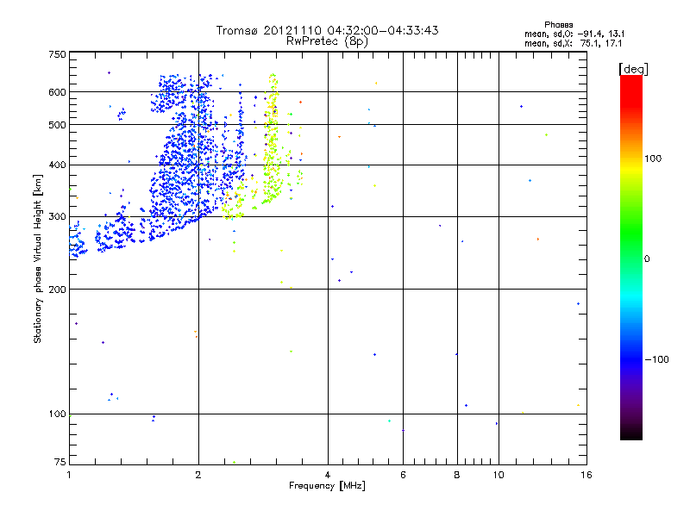
Task: Click the yellow-green echo column near 3 MHz
Action: [x=272, y=139]
